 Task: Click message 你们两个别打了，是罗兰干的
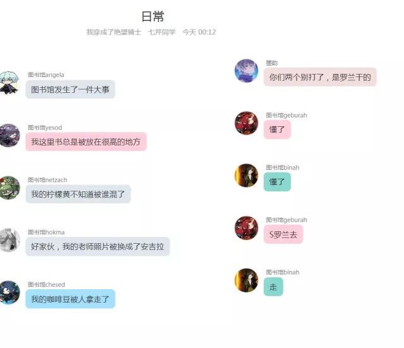click(320, 77)
